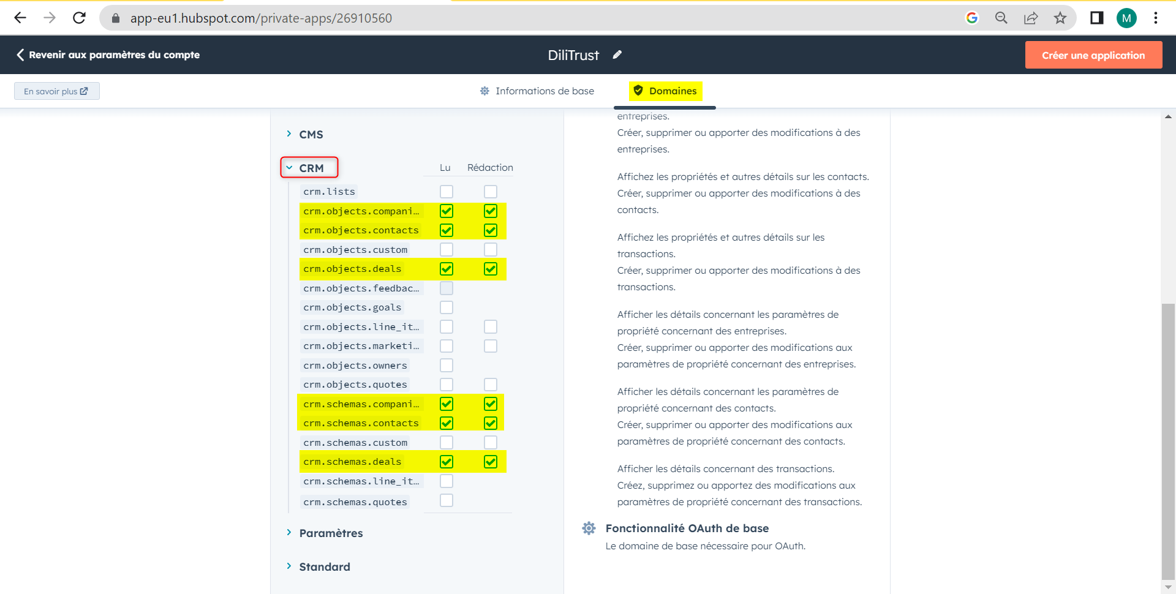
Task: Click the share page icon
Action: click(1031, 18)
